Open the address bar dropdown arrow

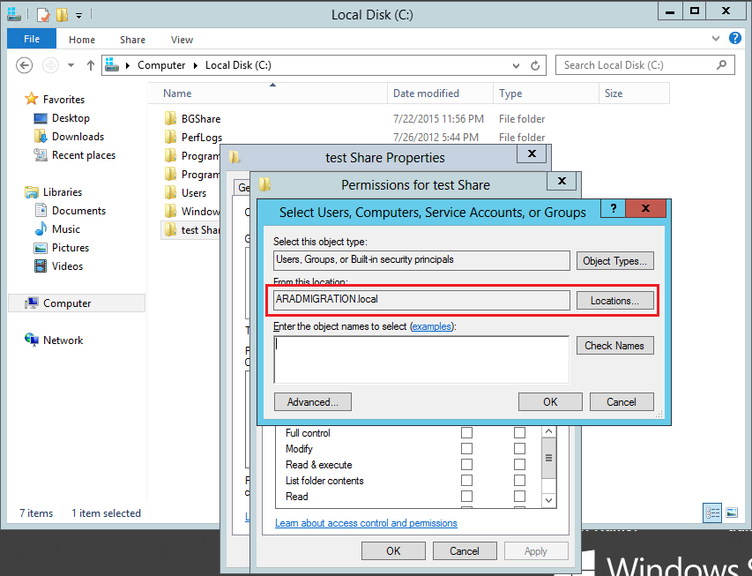pyautogui.click(x=515, y=65)
